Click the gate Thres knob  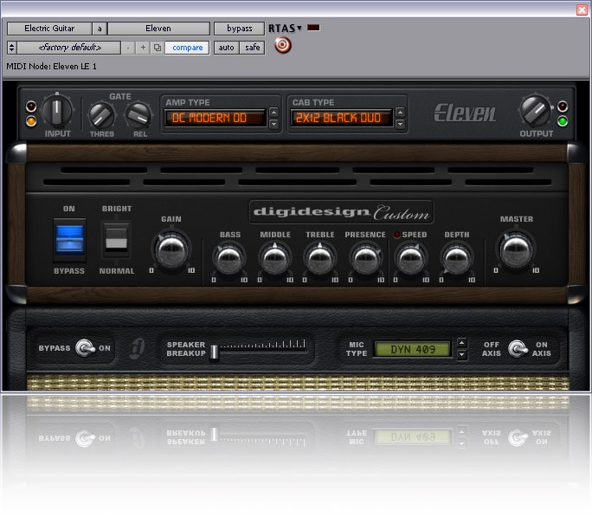point(101,114)
